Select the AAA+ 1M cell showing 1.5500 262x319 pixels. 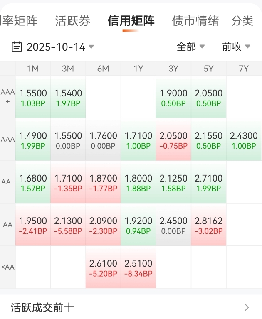pyautogui.click(x=33, y=97)
